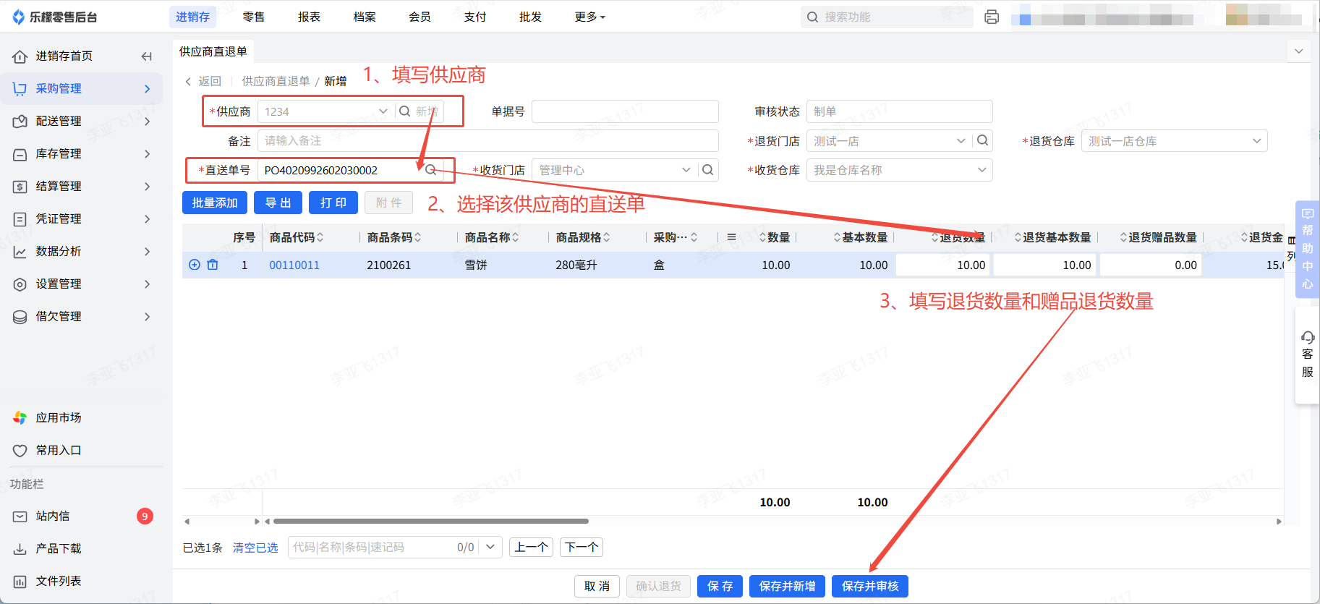Expand the 库存管理 sidebar menu
This screenshot has width=1320, height=604.
(82, 153)
